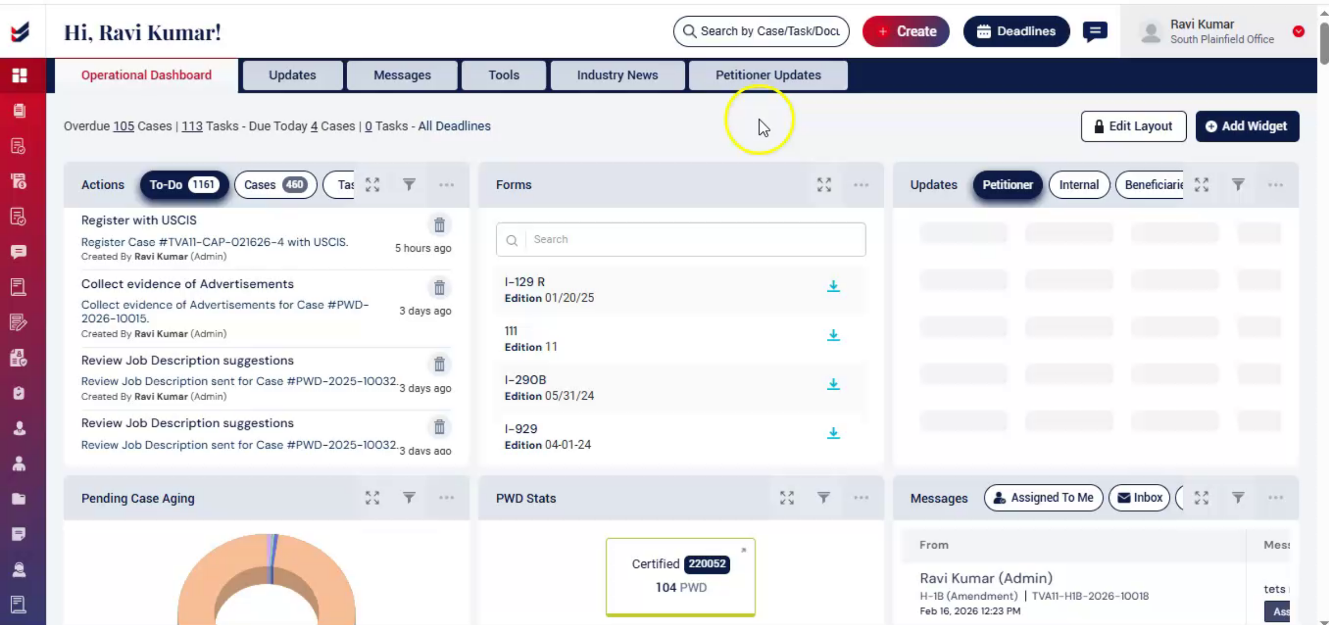The width and height of the screenshot is (1329, 625).
Task: Open filter for Pending Case Aging
Action: pos(409,498)
